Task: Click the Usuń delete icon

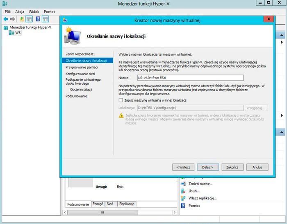Action: coord(183,191)
